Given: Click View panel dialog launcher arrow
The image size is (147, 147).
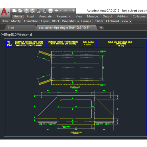Looking at the screenshot, I should tap(130, 21).
